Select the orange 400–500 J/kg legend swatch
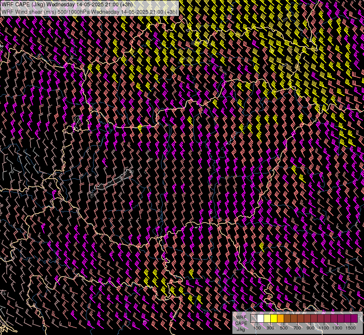364x335 pixels. tap(280, 318)
